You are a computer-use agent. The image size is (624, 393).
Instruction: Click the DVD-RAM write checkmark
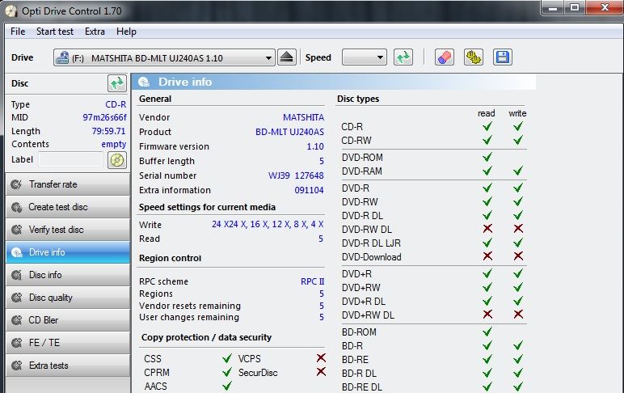[518, 171]
